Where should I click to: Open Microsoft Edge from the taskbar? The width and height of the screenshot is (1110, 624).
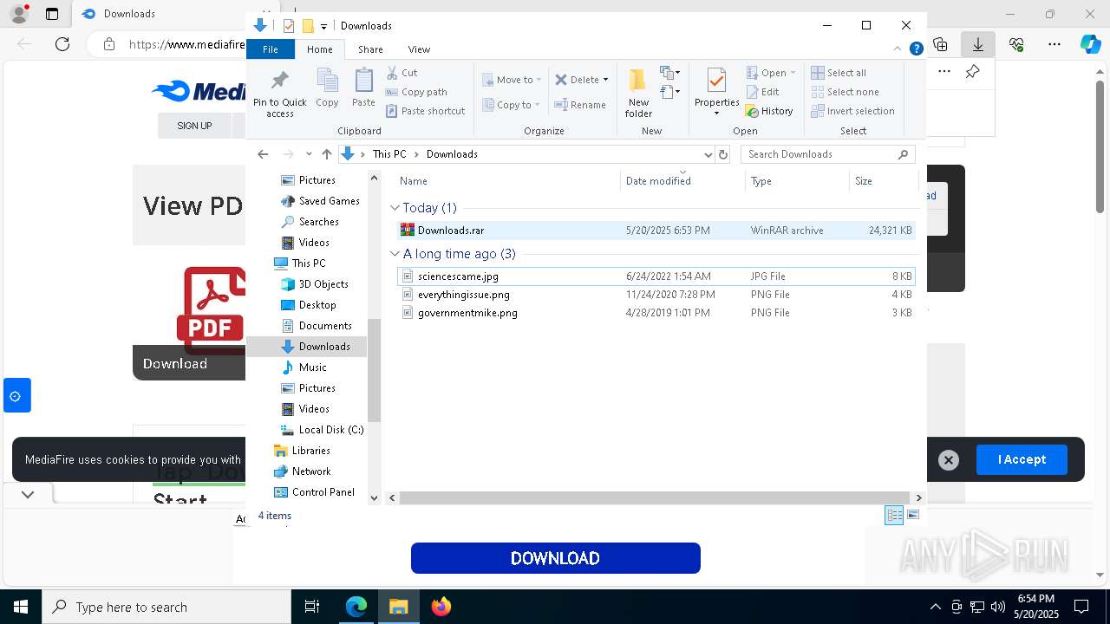tap(356, 607)
